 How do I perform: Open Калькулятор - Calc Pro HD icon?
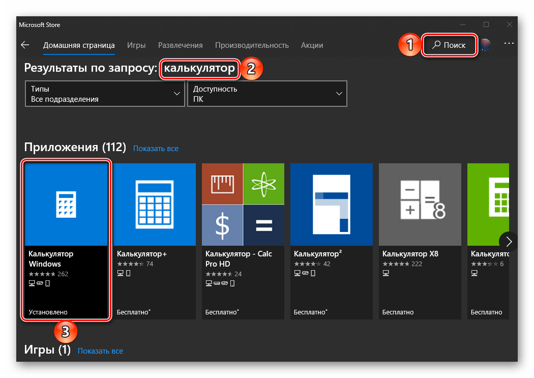(243, 205)
